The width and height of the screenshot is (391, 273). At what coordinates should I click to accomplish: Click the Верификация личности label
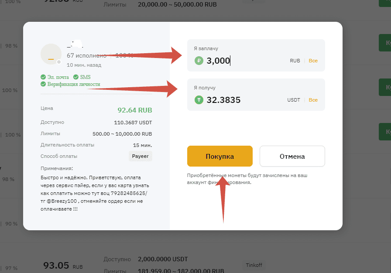(x=74, y=84)
